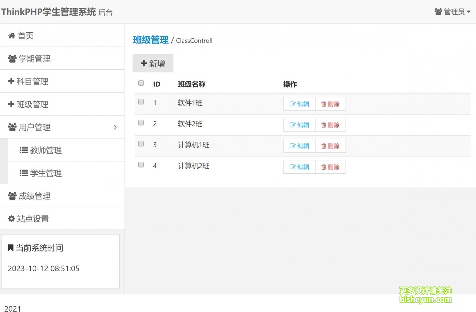This screenshot has height=312, width=476.
Task: Click the 班级管理 page heading link
Action: [151, 40]
